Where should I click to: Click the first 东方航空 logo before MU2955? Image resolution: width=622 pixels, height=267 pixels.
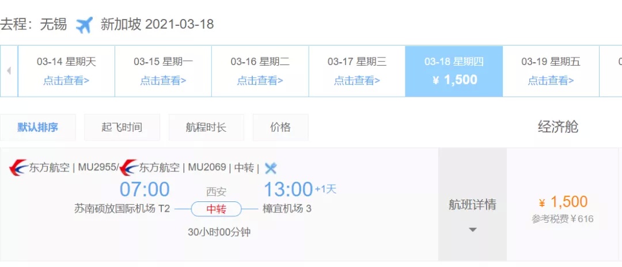coord(18,167)
